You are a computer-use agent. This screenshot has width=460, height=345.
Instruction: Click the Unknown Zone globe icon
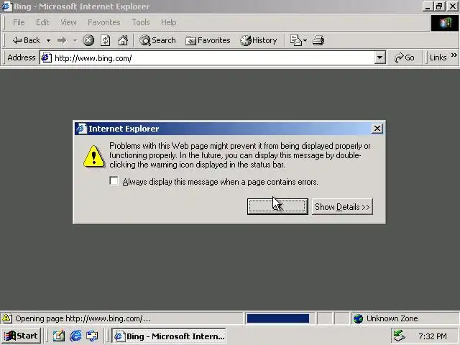tap(358, 318)
